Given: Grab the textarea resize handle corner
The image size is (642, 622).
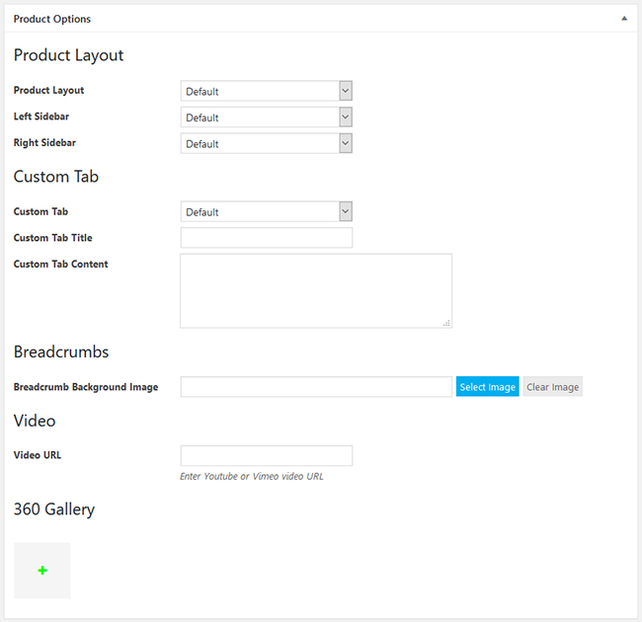Looking at the screenshot, I should [446, 323].
